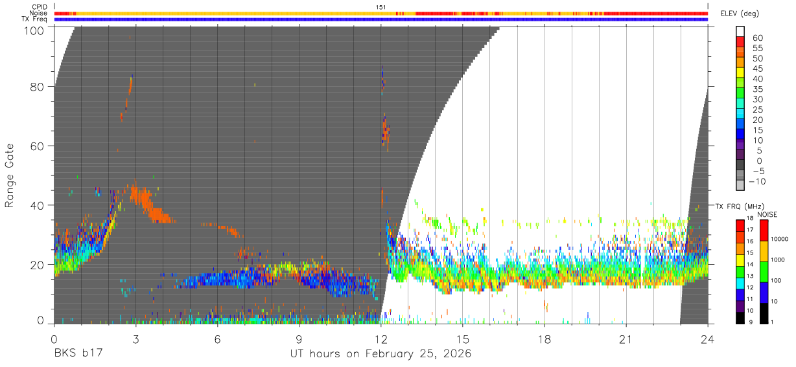This screenshot has width=796, height=367.
Task: Click the 12 hour mark on the UT axis
Action: coord(381,339)
